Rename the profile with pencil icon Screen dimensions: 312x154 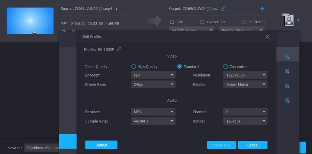tap(119, 49)
